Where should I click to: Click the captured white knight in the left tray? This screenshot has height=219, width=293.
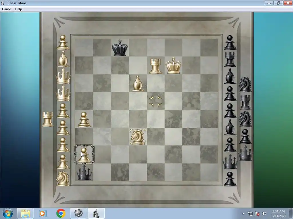(63, 179)
